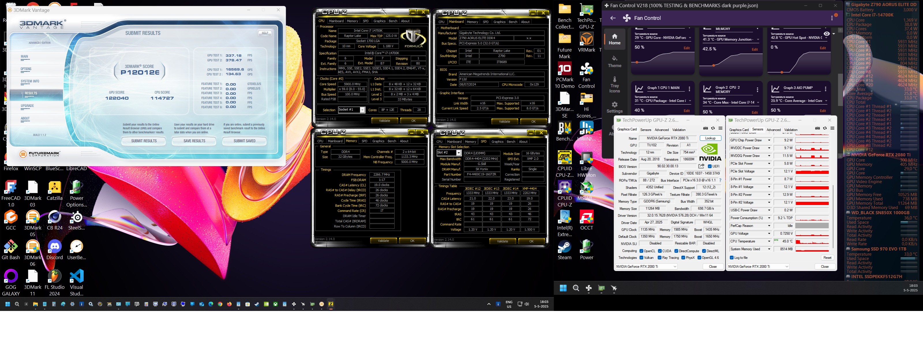Image resolution: width=923 pixels, height=355 pixels.
Task: Click the BIOS share/export icon in GPU-Z
Action: pyautogui.click(x=701, y=166)
